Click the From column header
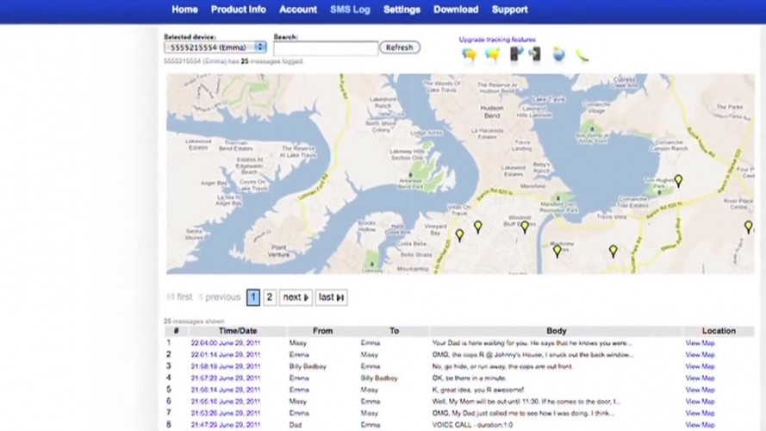Image resolution: width=766 pixels, height=431 pixels. point(322,331)
